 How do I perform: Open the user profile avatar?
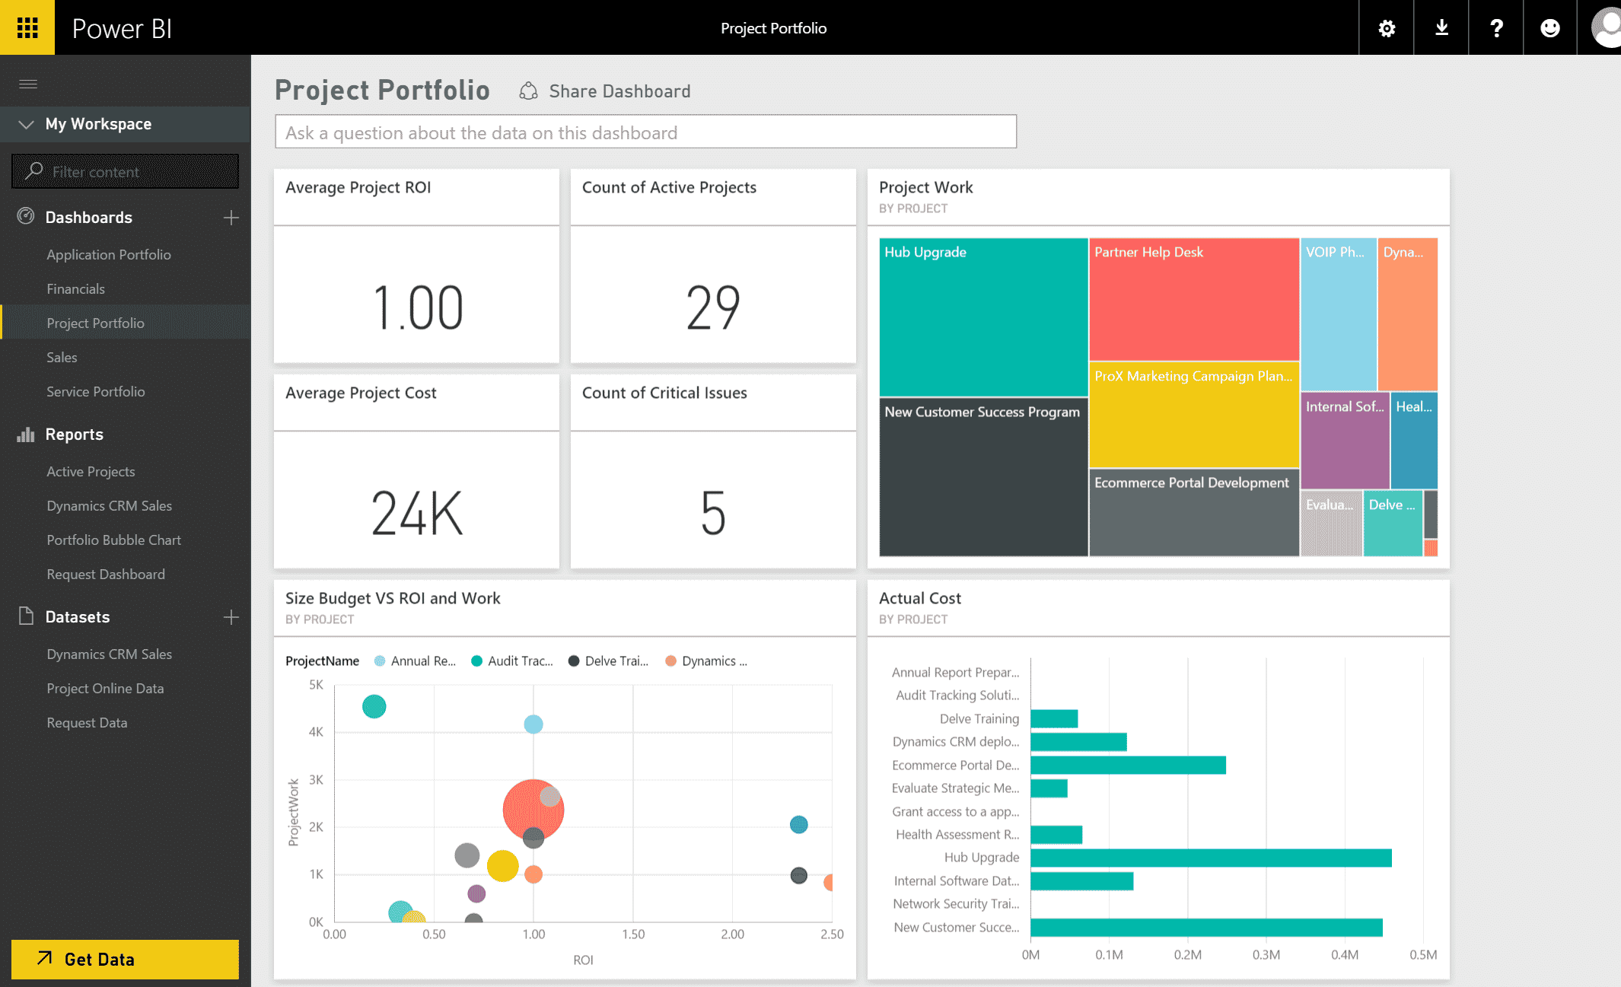click(x=1606, y=27)
